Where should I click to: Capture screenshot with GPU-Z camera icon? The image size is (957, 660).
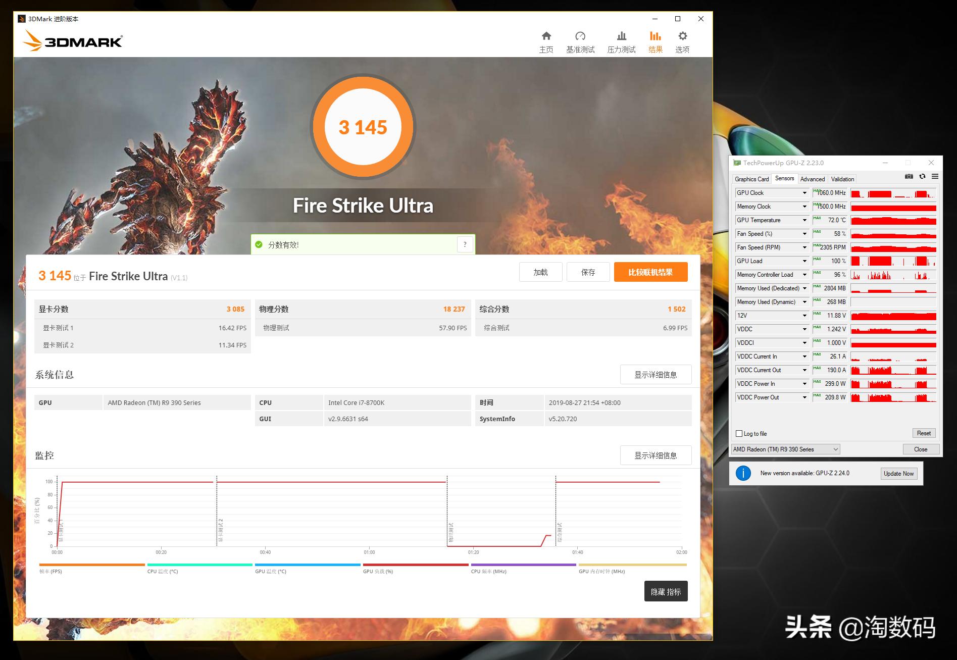point(908,176)
